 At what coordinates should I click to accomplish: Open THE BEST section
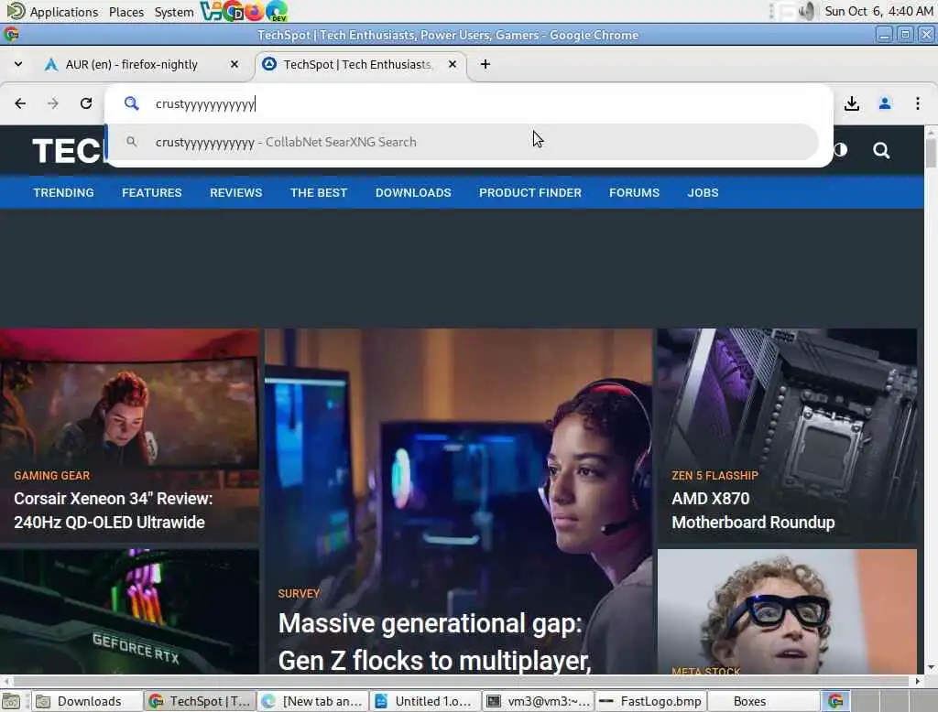point(319,192)
